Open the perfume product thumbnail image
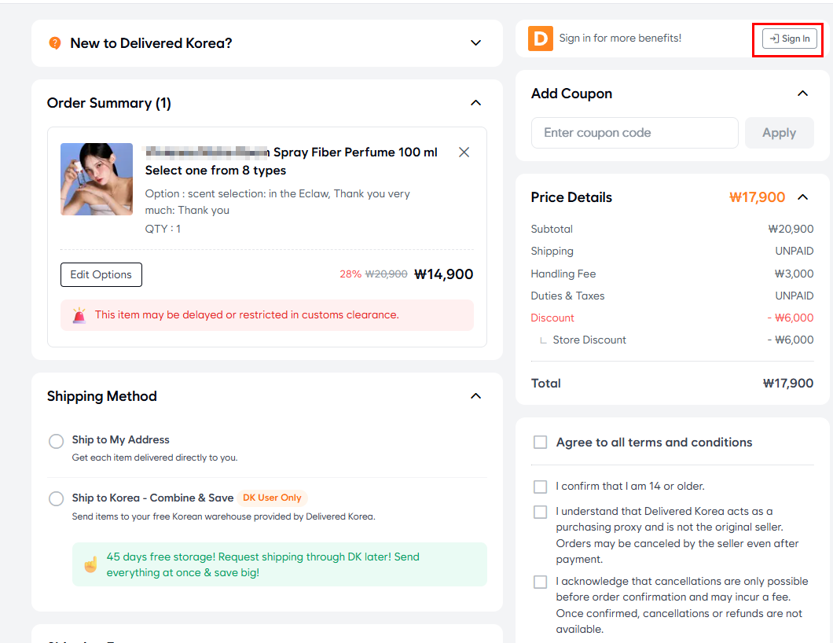This screenshot has width=833, height=643. pyautogui.click(x=97, y=179)
